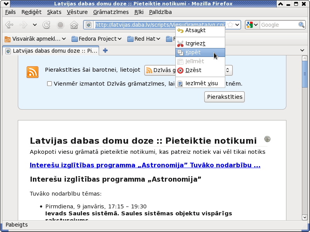Open the Grāmatzīmes menu
The height and width of the screenshot is (232, 310).
(x=111, y=12)
